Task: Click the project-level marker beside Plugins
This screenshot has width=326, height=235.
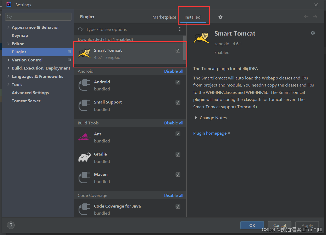Action: tap(69, 52)
